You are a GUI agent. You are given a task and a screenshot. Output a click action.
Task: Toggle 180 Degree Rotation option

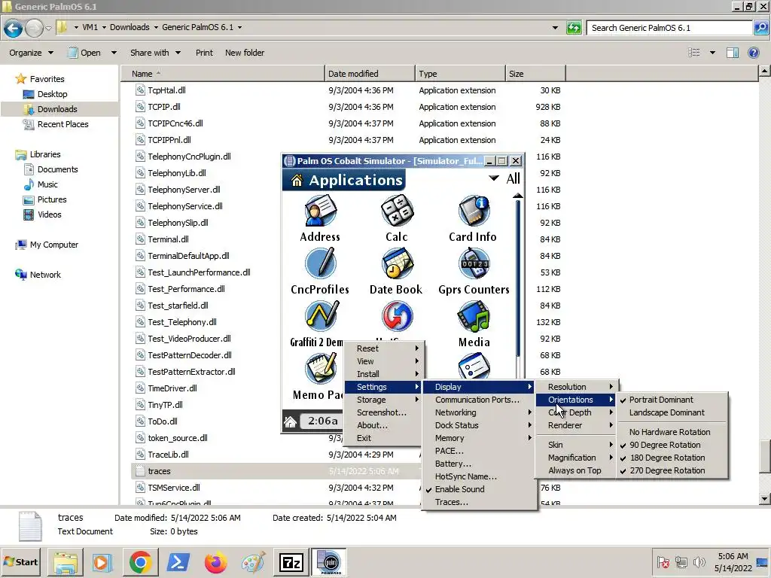click(x=672, y=458)
